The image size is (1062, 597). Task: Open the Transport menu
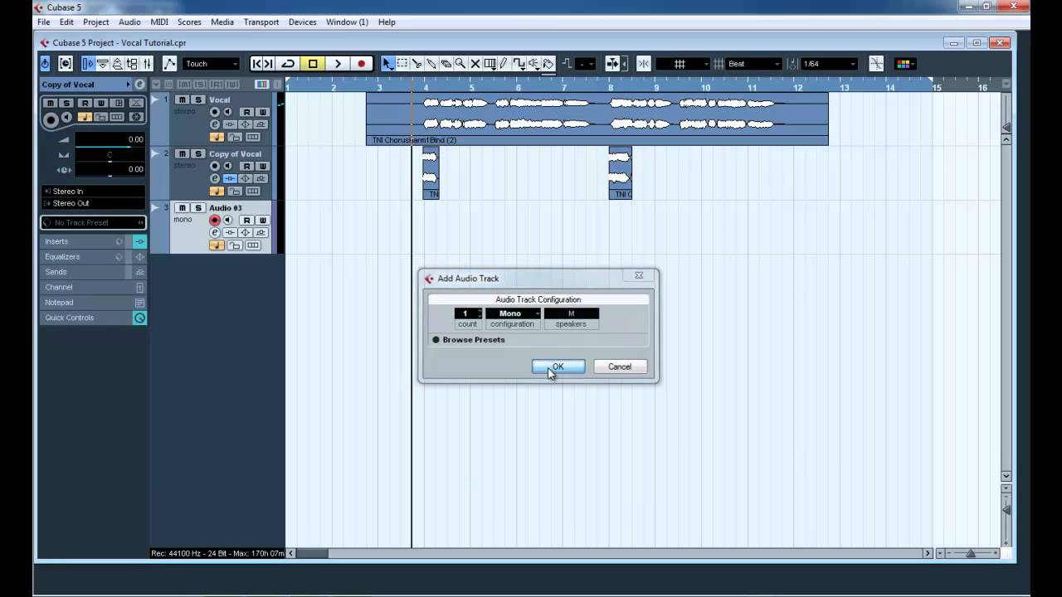click(x=261, y=22)
